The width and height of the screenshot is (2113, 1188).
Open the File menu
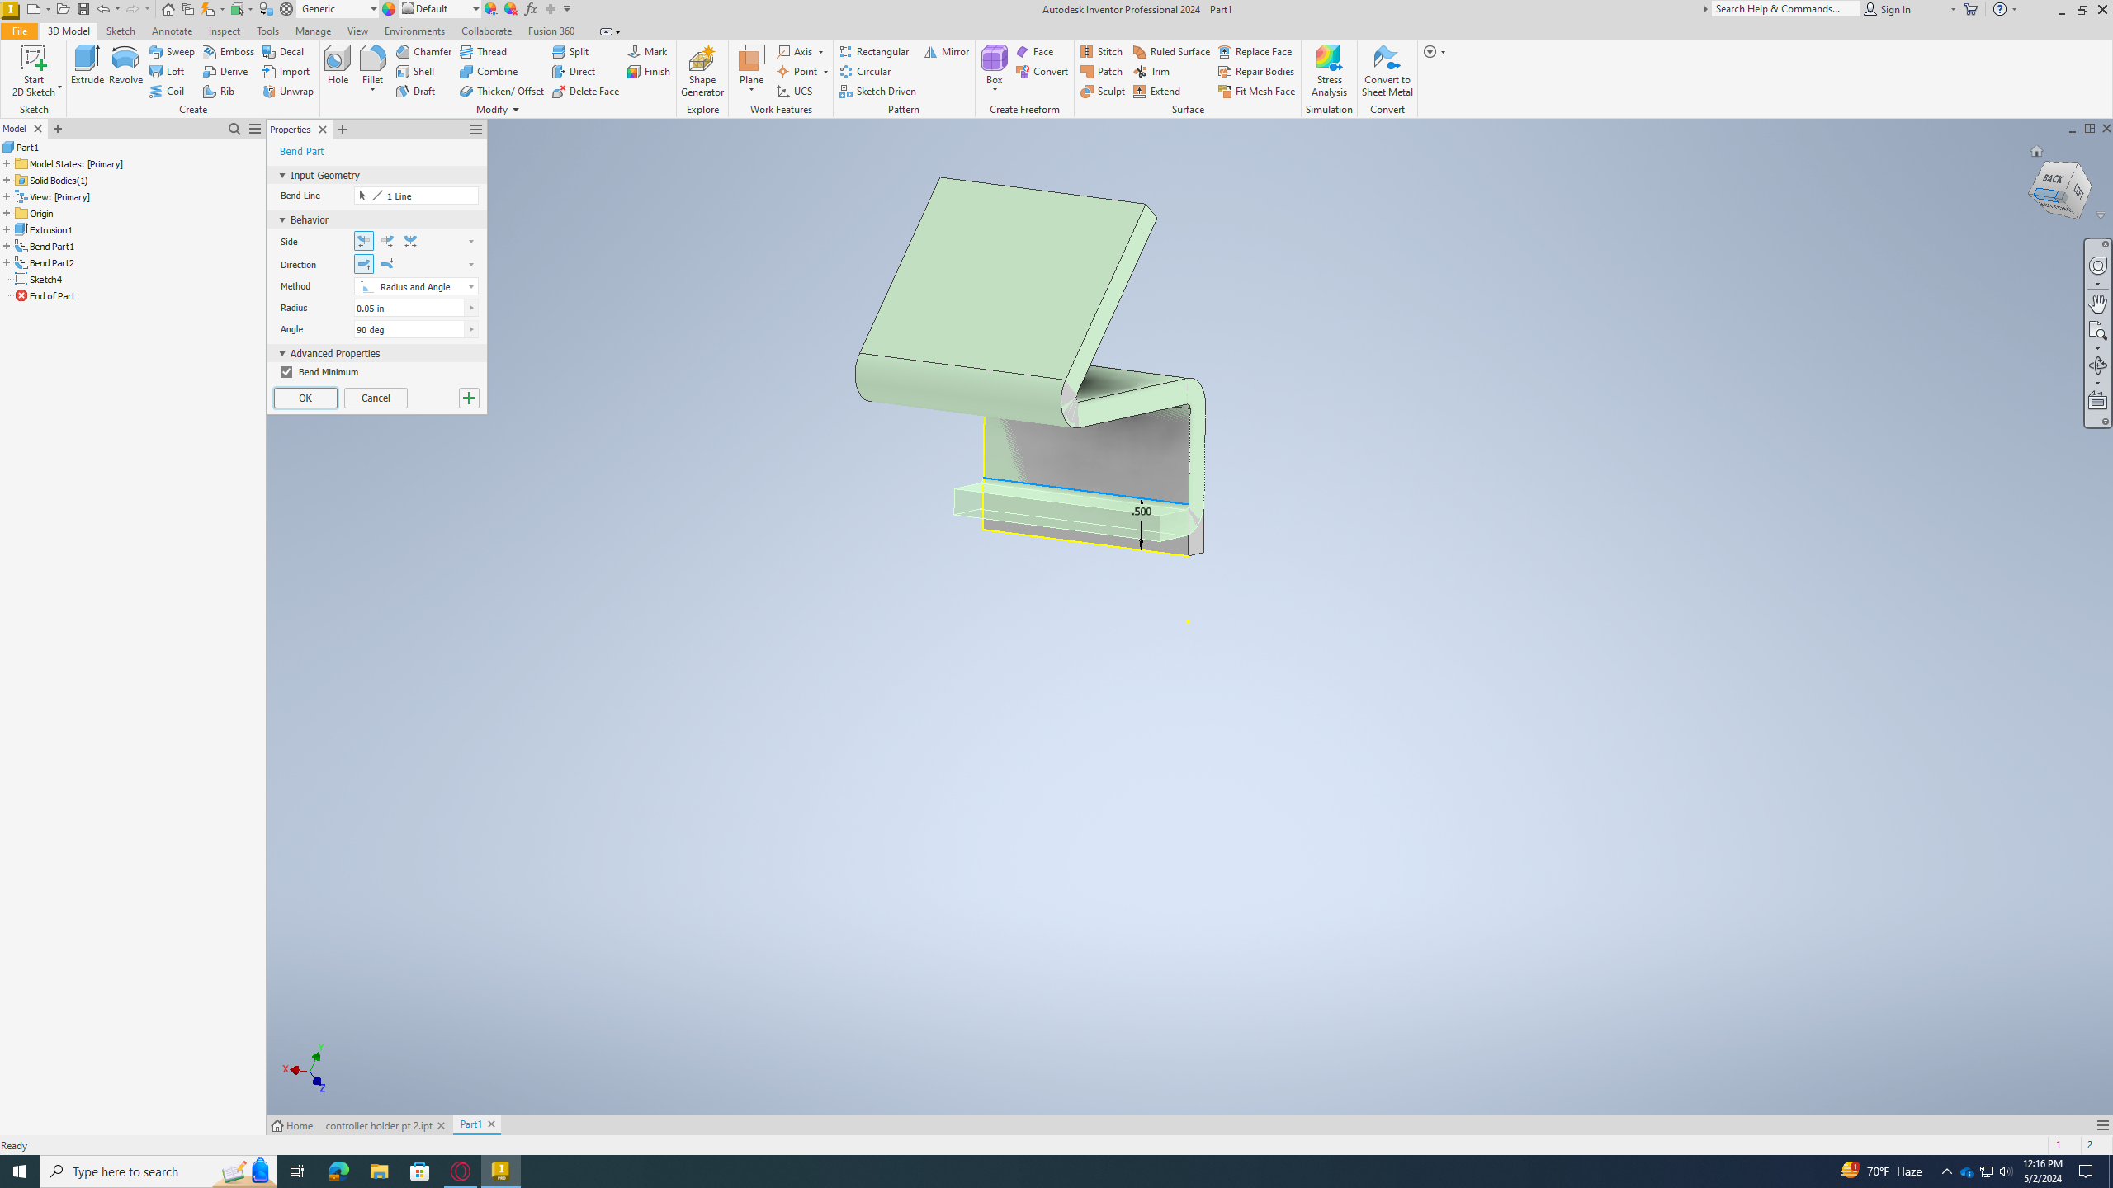pyautogui.click(x=19, y=31)
